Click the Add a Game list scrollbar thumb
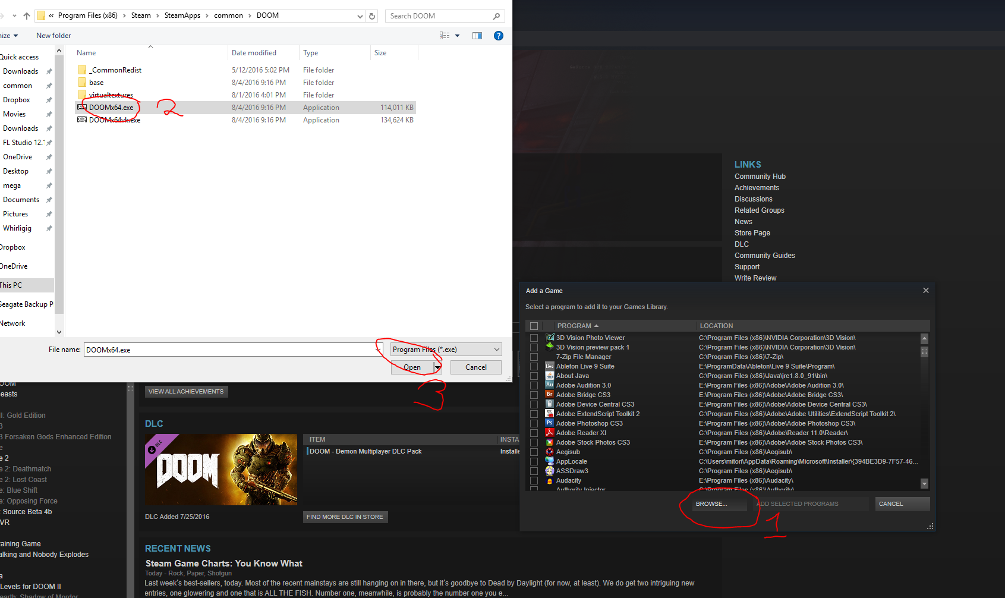 pyautogui.click(x=924, y=351)
